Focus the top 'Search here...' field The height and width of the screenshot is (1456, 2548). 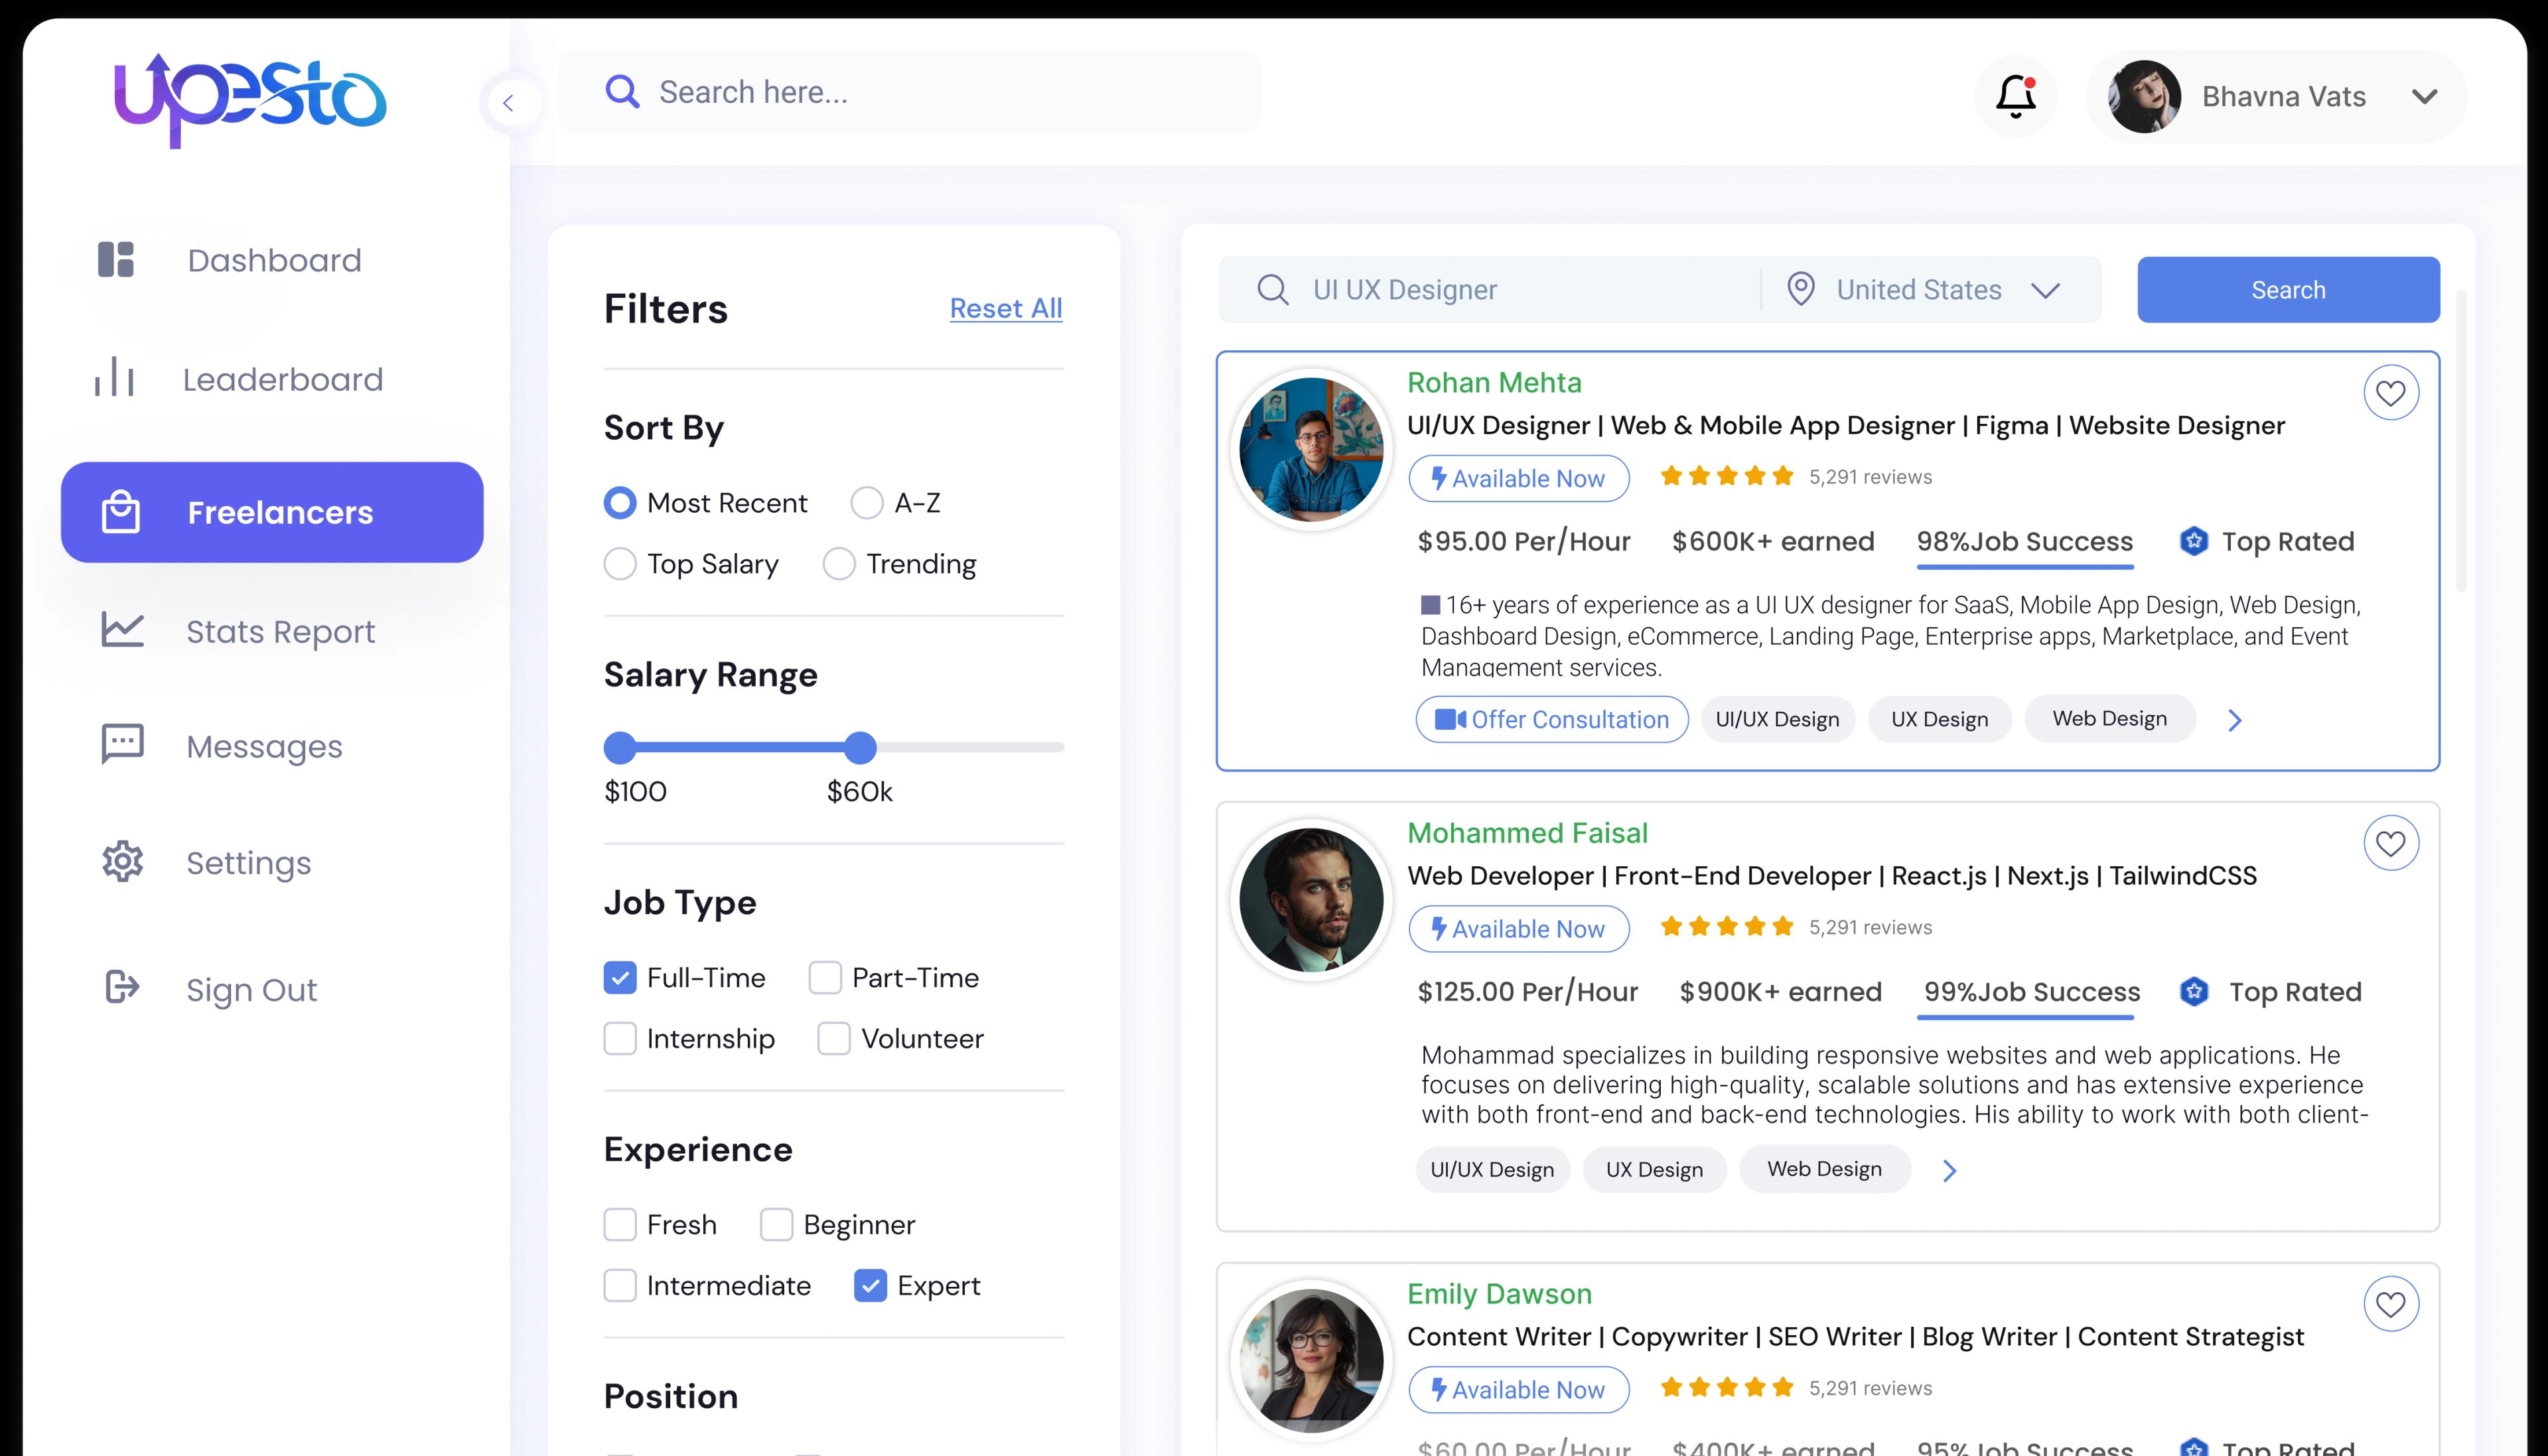910,92
